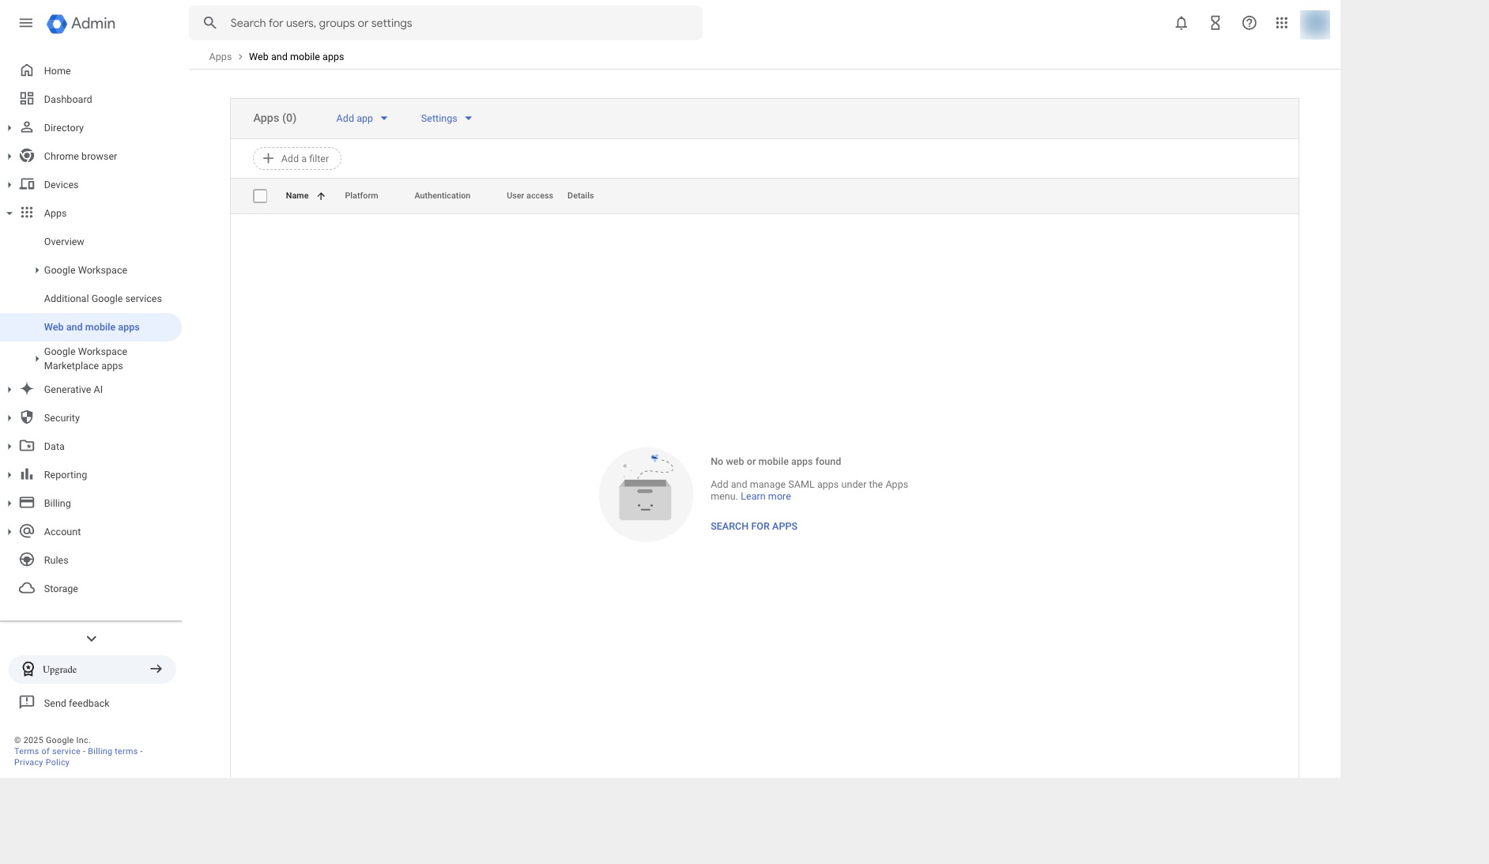
Task: Open the notifications bell
Action: (x=1180, y=23)
